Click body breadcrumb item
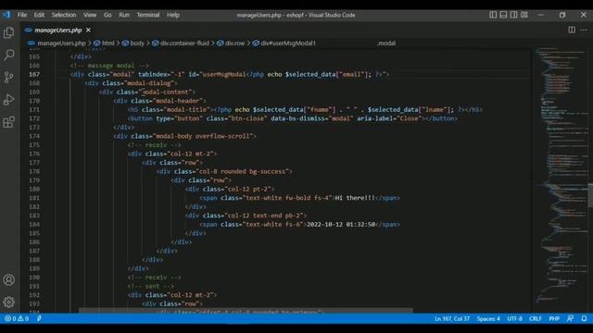Screen dimensions: 593x333 pos(137,43)
